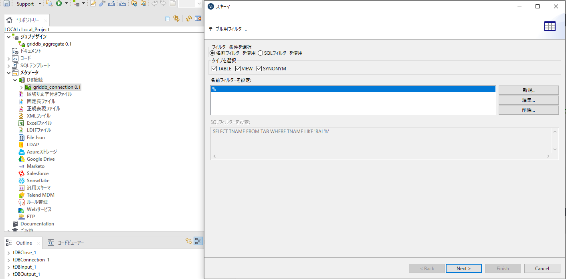Image resolution: width=566 pixels, height=279 pixels.
Task: Expand the griddb_connection 0.1 node
Action: click(x=22, y=87)
